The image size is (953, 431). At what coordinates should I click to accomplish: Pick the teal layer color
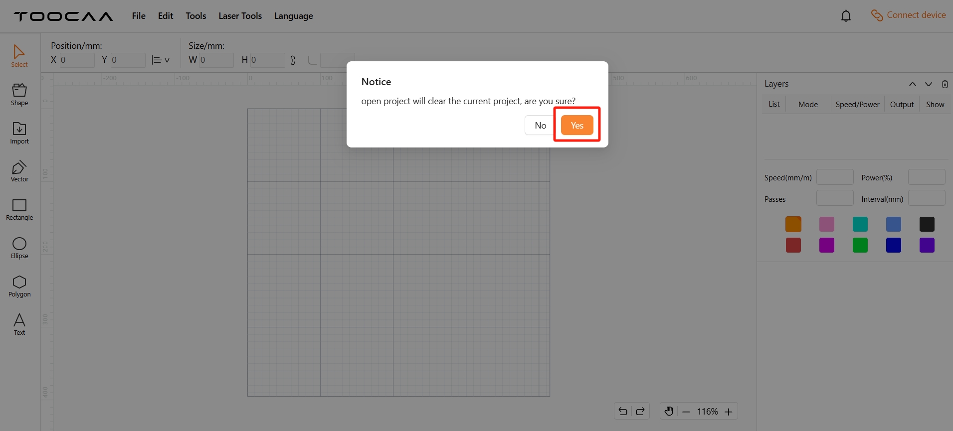860,224
